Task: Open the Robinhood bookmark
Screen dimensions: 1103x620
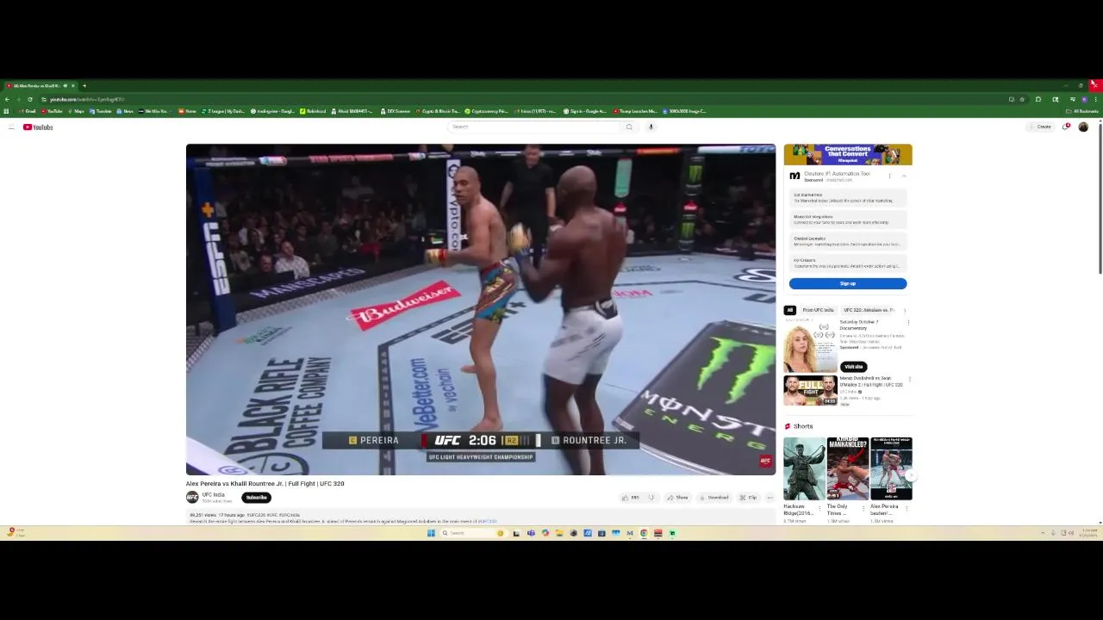Action: (313, 111)
